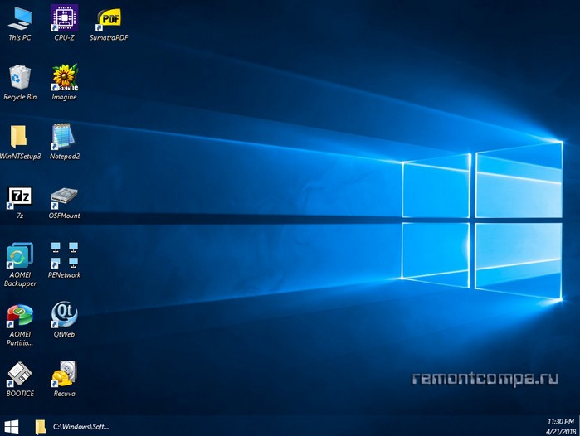Screen dimensions: 580x436
Task: Select the BOOTICE shortcut
Action: click(20, 375)
